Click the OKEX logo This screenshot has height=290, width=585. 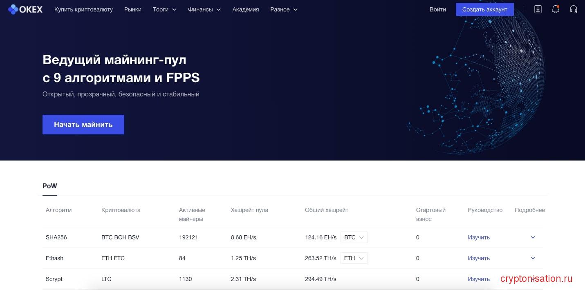pyautogui.click(x=25, y=9)
